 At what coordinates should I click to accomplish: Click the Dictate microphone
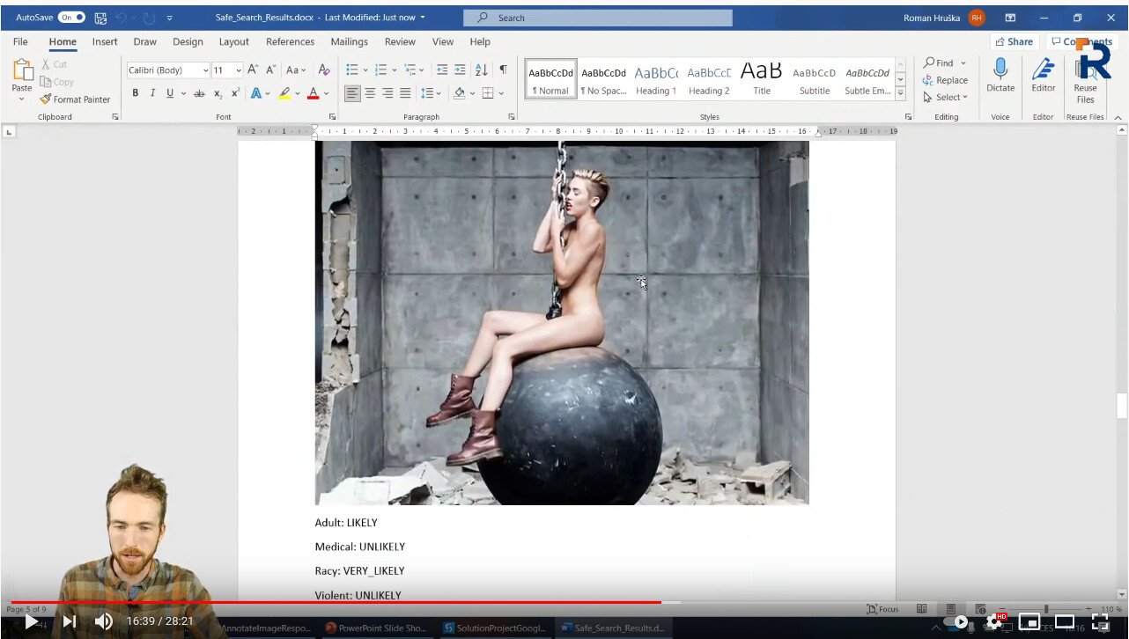click(x=1000, y=76)
